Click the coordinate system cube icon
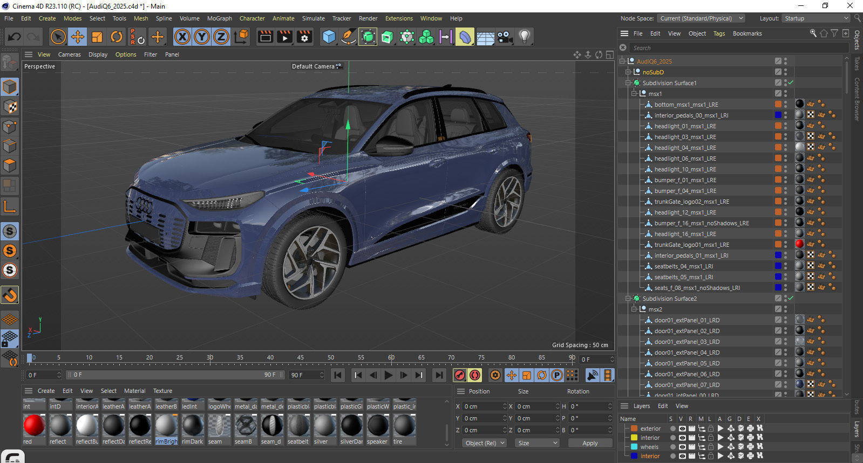Viewport: 863px width, 463px height. [x=242, y=37]
